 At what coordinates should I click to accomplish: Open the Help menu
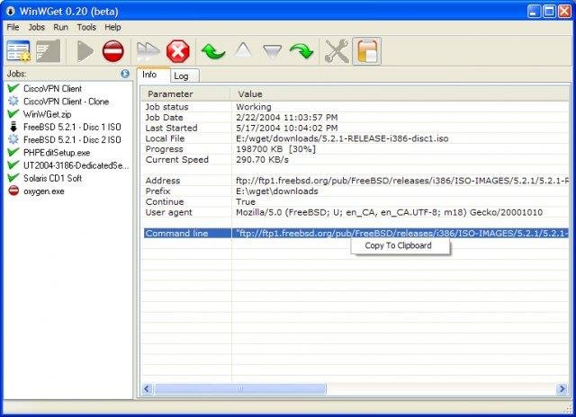[112, 27]
